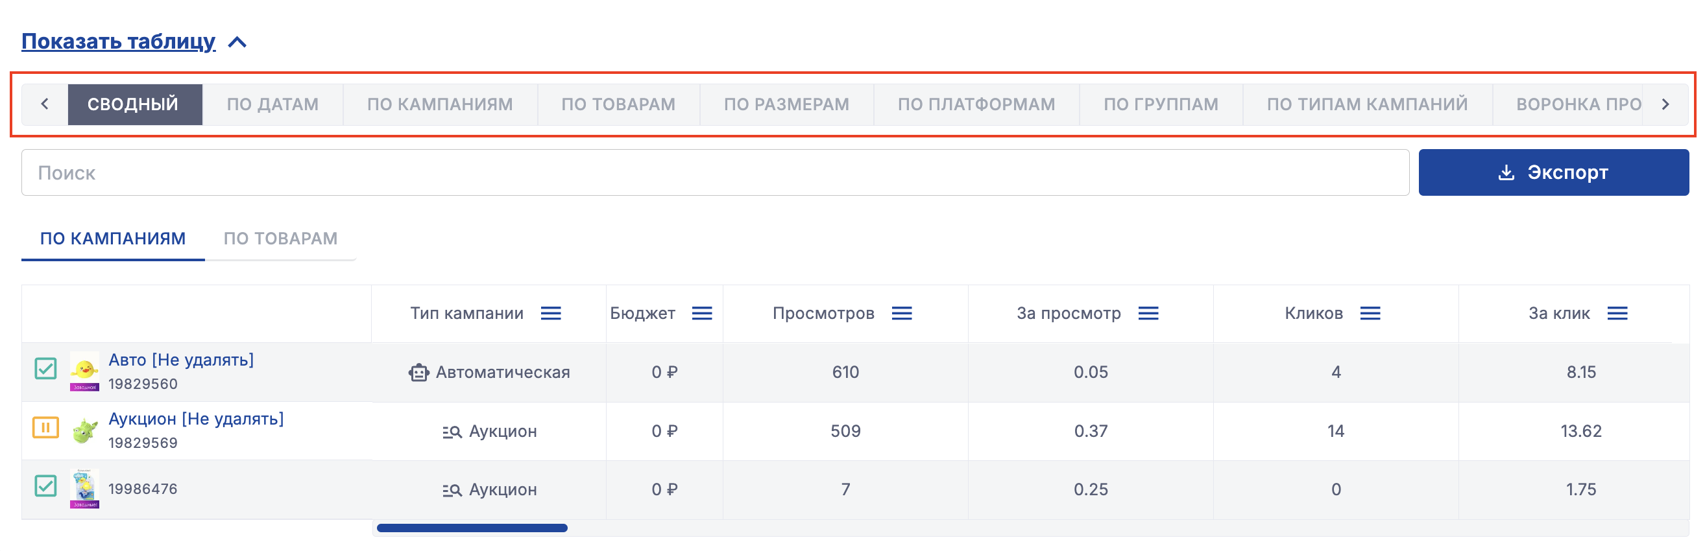
Task: Collapse table with chevron next to Показать таблицу
Action: 237,42
